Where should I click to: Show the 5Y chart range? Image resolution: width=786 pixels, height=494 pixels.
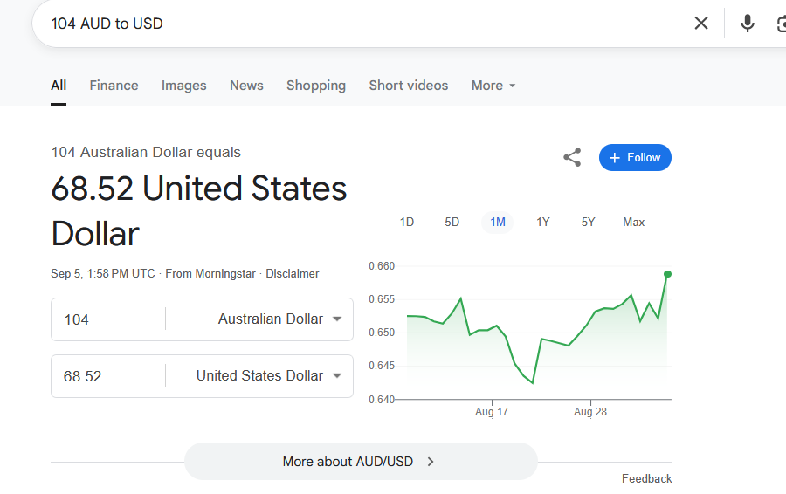click(x=589, y=223)
